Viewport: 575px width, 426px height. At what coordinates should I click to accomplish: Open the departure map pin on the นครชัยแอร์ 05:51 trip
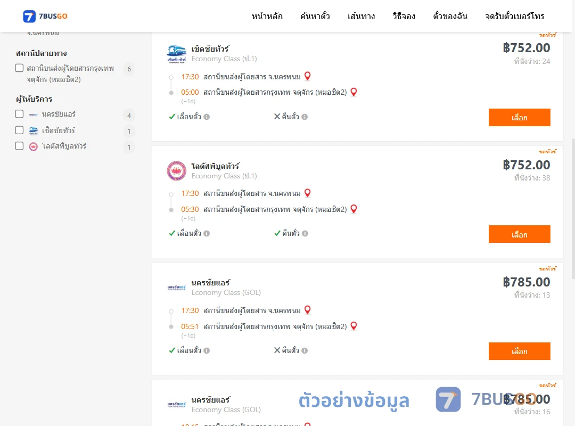coord(308,310)
